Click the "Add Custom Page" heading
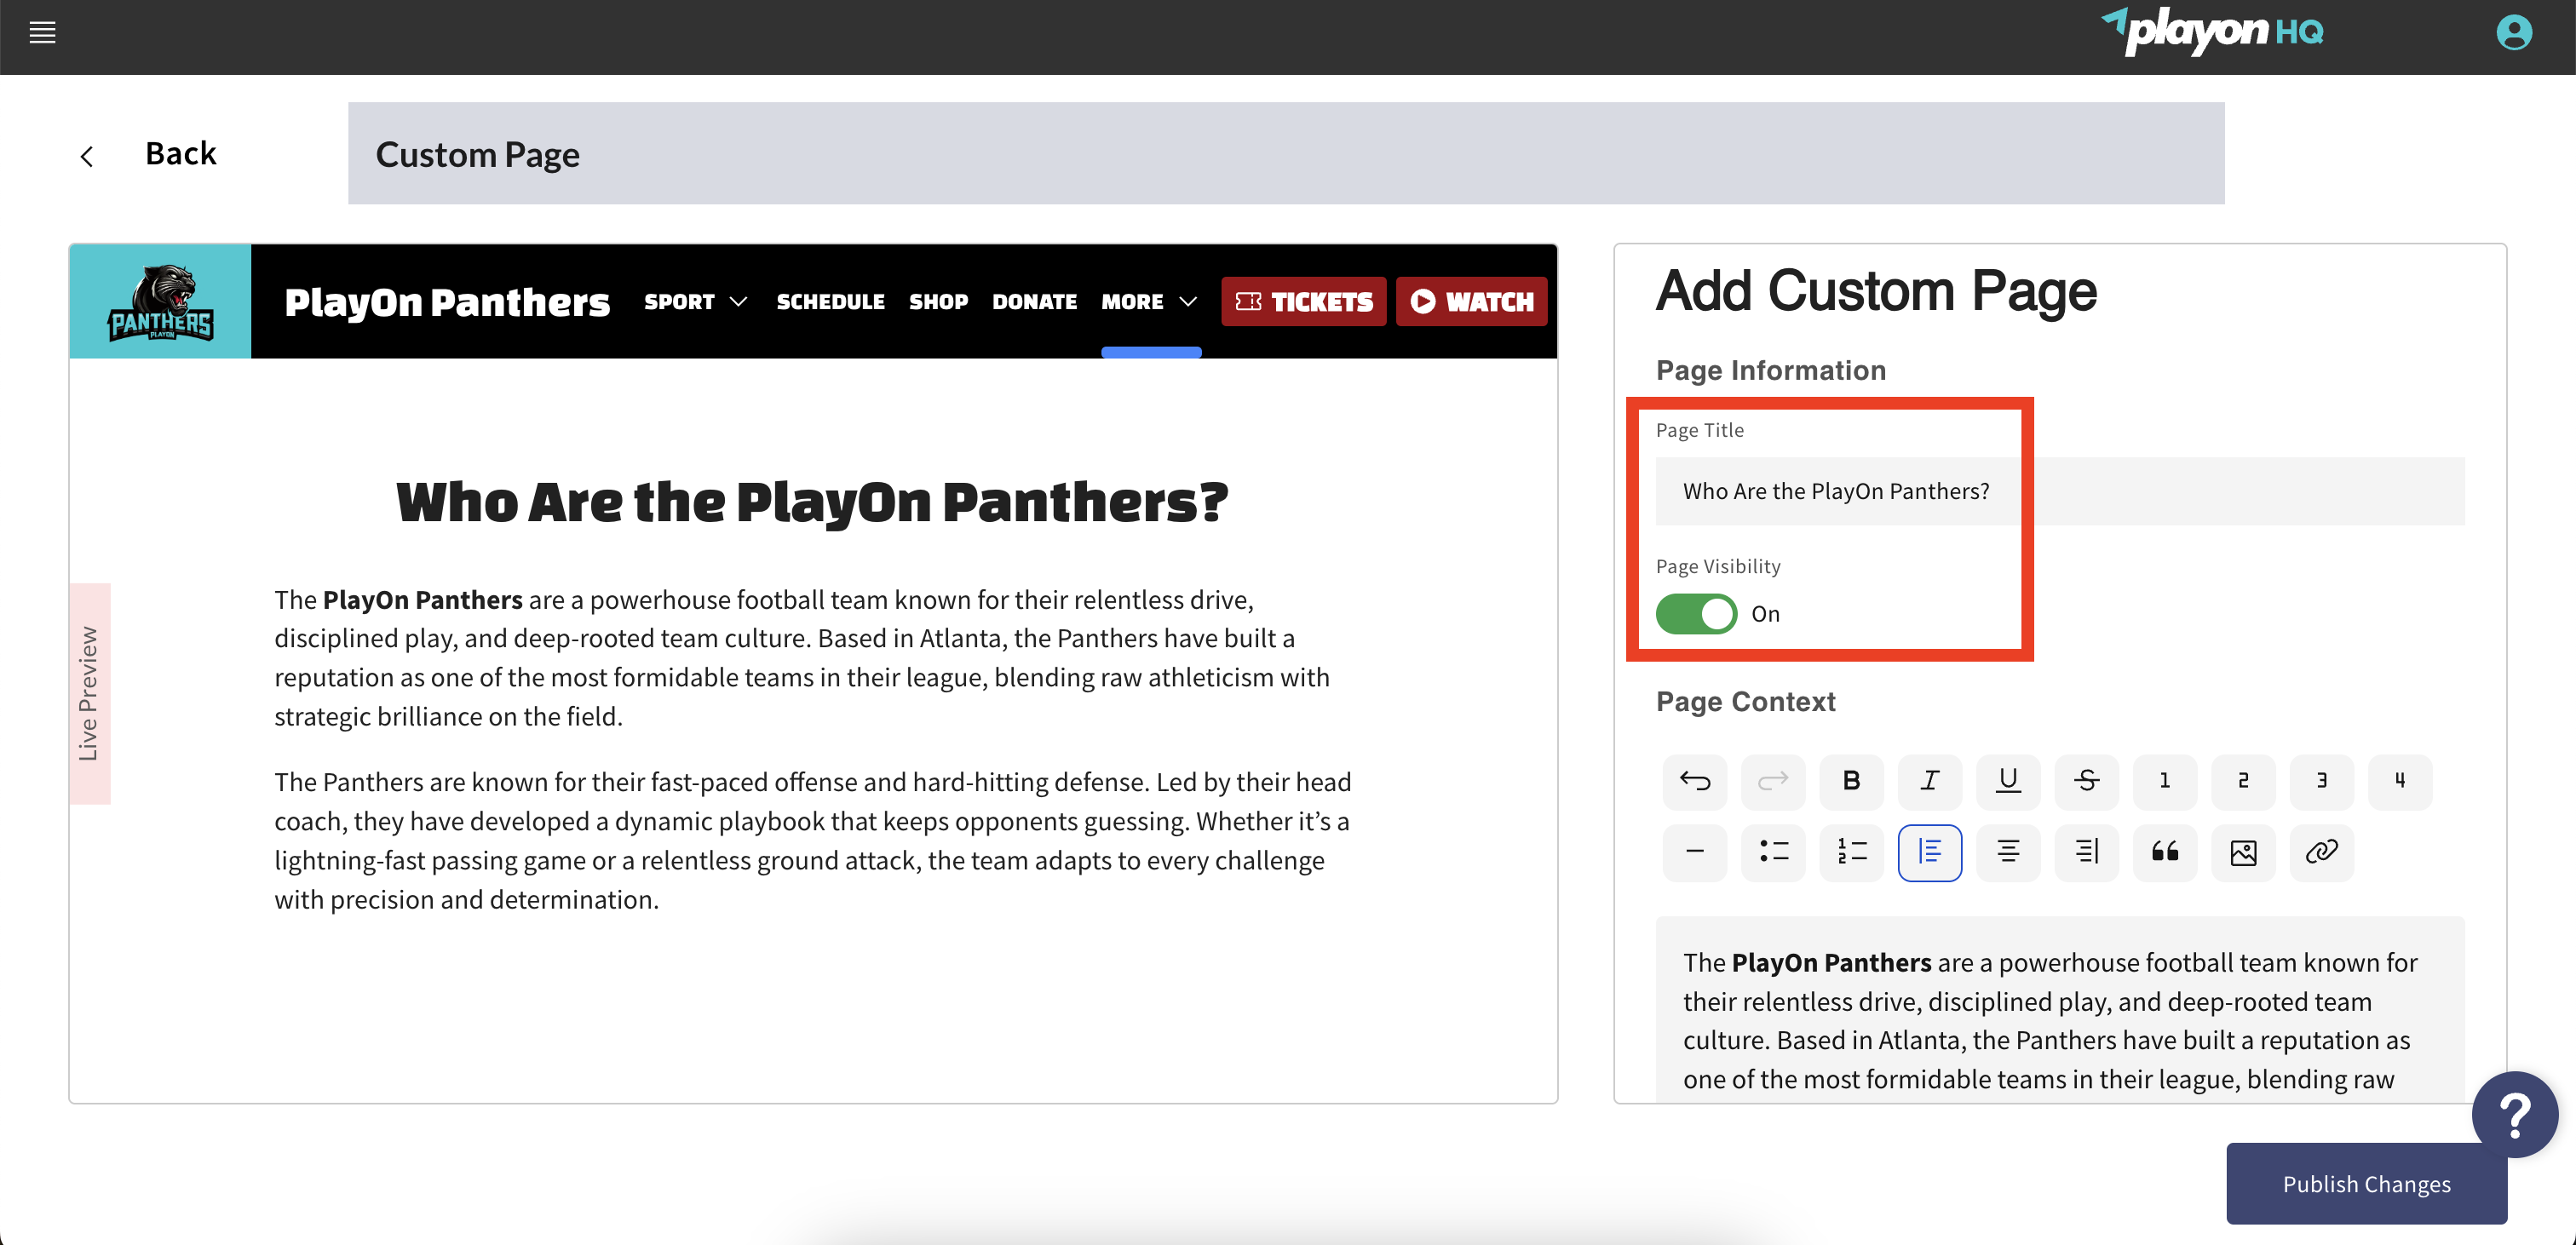Image resolution: width=2576 pixels, height=1245 pixels. pyautogui.click(x=1875, y=291)
